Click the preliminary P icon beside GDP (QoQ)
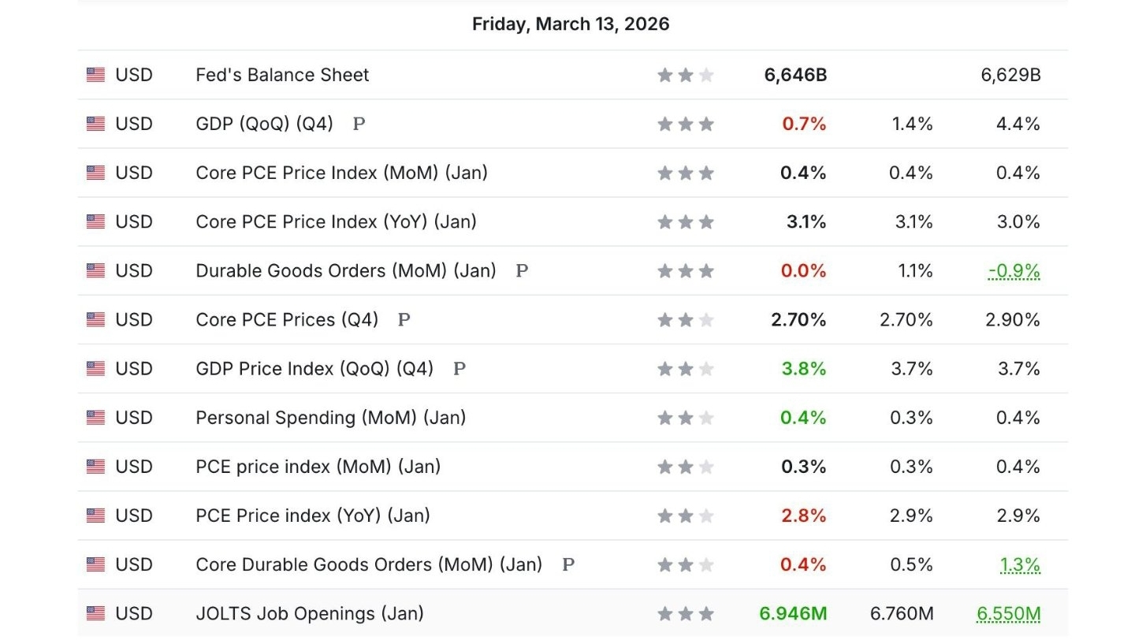Image resolution: width=1146 pixels, height=644 pixels. [x=359, y=124]
